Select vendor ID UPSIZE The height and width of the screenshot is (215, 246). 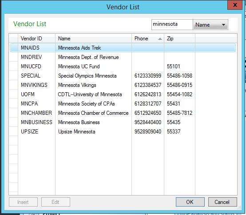pyautogui.click(x=29, y=132)
